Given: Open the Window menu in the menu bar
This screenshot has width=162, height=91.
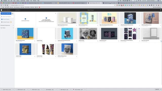Looking at the screenshot, I should [x=35, y=1].
